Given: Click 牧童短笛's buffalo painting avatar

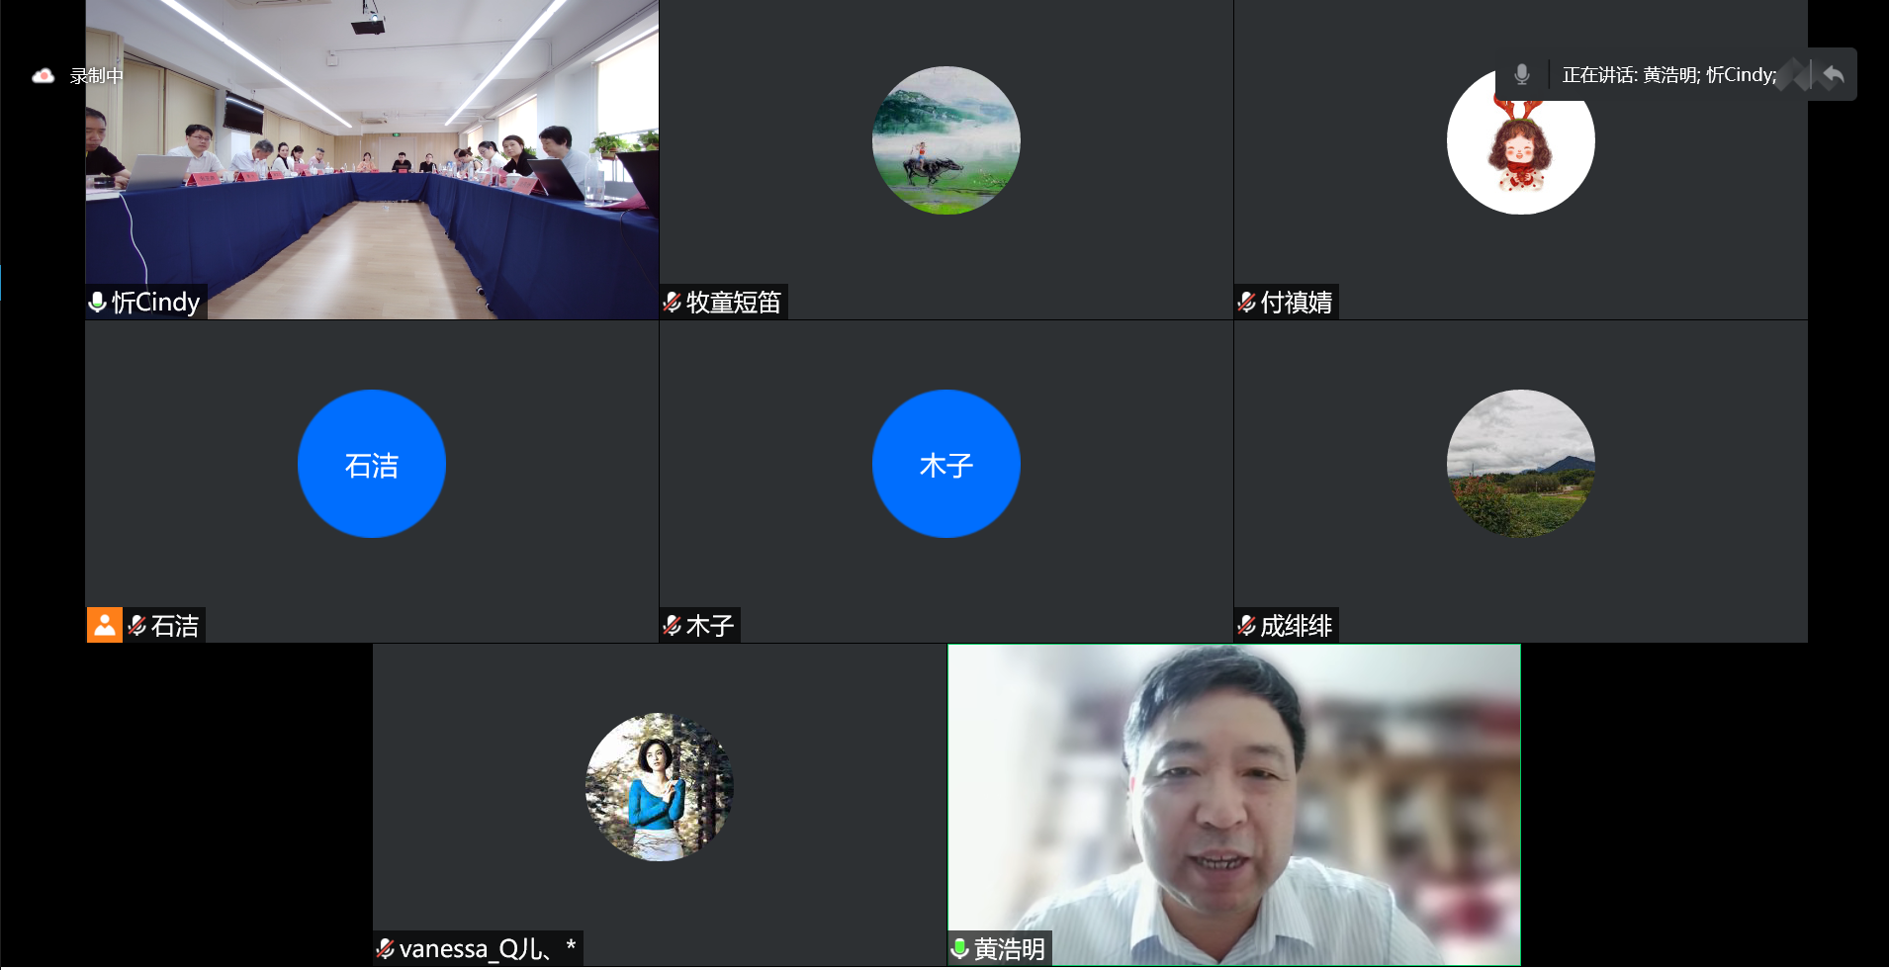Looking at the screenshot, I should pyautogui.click(x=945, y=140).
